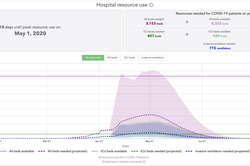The width and height of the screenshot is (250, 166).
Task: Toggle ICU beds needed (projected) legend entry
Action: tap(156, 151)
